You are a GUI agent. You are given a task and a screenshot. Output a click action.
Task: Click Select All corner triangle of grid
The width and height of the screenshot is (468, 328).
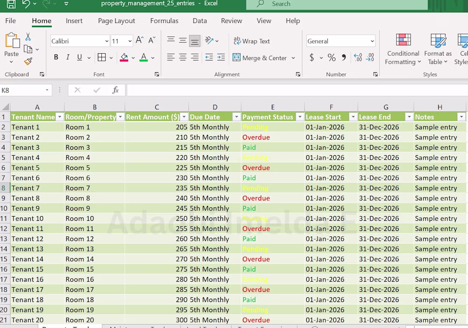coord(6,107)
